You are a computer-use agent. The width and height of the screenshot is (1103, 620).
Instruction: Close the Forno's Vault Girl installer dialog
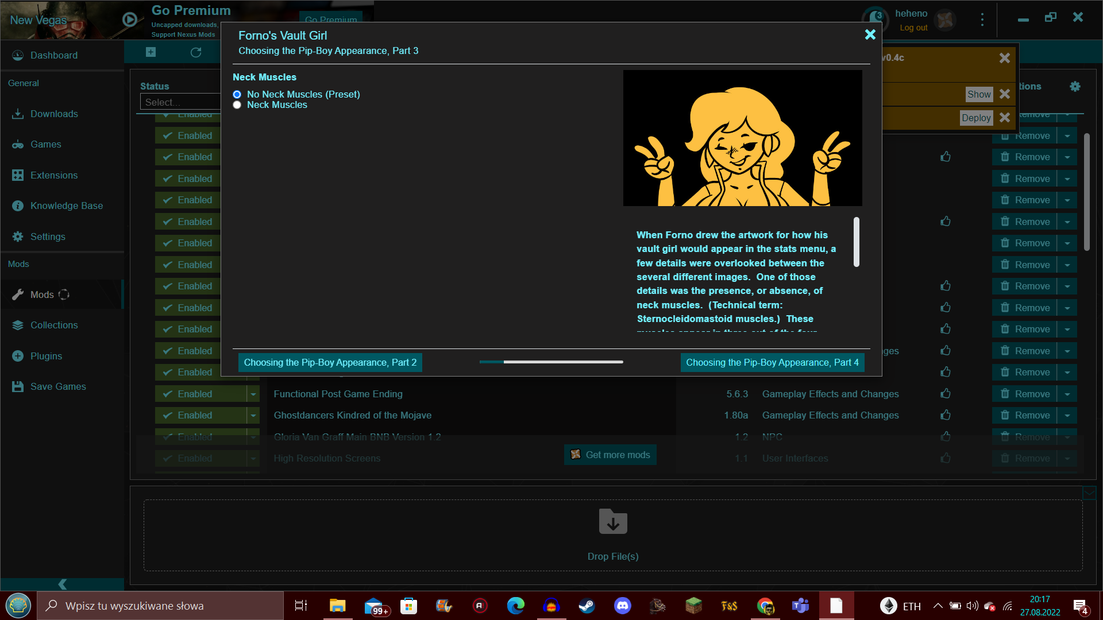tap(870, 34)
